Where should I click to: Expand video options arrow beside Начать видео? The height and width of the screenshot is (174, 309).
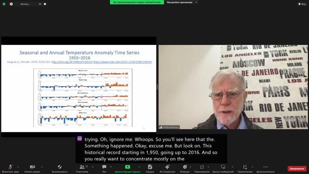point(42,167)
